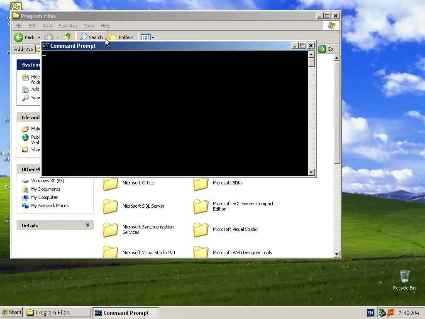Image resolution: width=425 pixels, height=319 pixels.
Task: Open the Edit menu in Program Files window
Action: coord(32,26)
